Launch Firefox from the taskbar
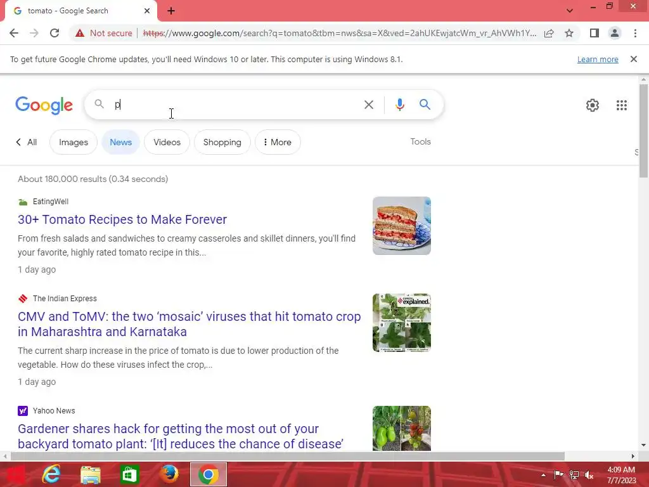The image size is (649, 487). pyautogui.click(x=169, y=474)
